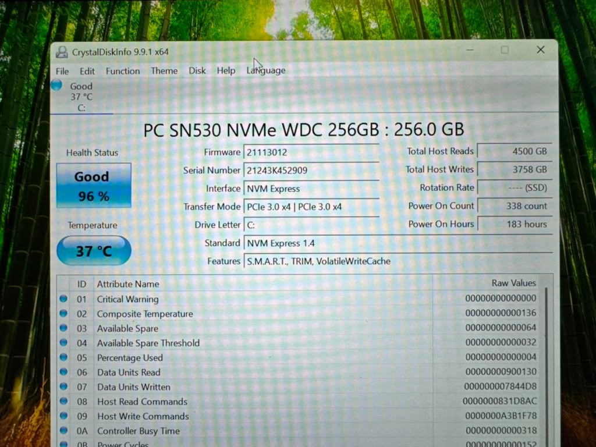
Task: Select the Percentage Used attribute name
Action: [x=130, y=358]
